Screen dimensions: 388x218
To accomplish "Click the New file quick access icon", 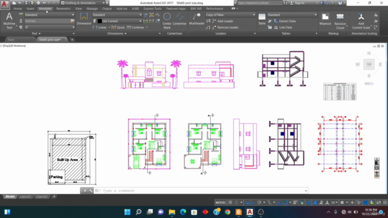I will (14, 3).
